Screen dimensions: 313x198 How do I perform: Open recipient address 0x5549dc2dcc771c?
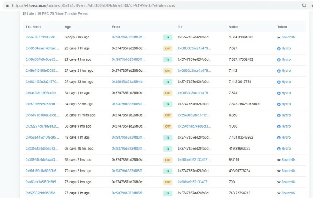point(194,115)
